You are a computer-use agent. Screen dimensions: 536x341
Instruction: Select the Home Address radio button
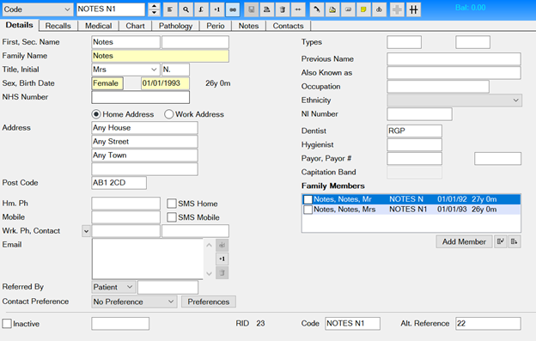96,114
